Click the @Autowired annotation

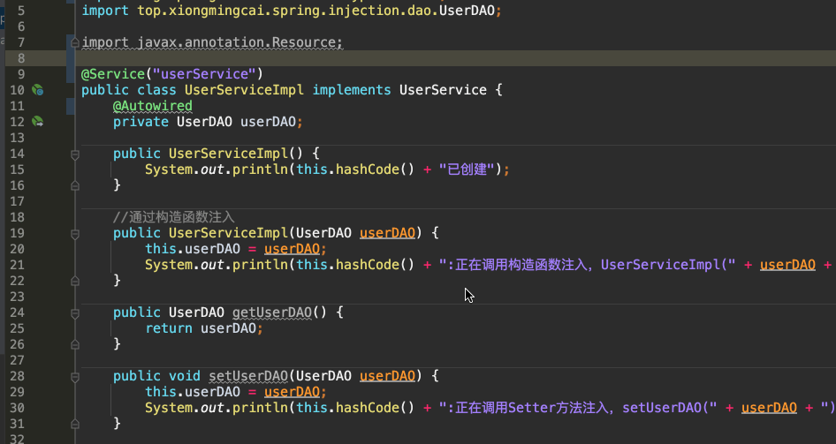coord(152,106)
